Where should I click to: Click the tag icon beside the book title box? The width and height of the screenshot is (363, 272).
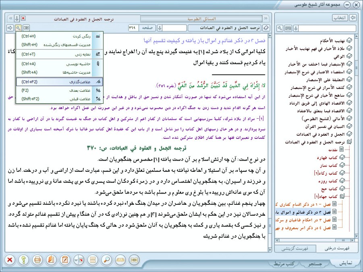pos(266,28)
